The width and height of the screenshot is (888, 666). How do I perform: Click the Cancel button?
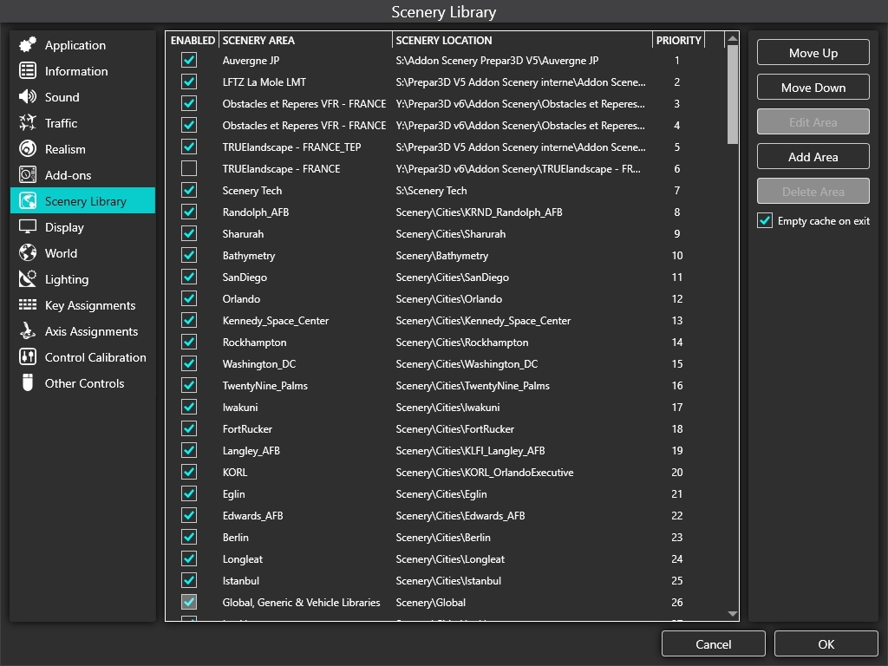[x=714, y=644]
